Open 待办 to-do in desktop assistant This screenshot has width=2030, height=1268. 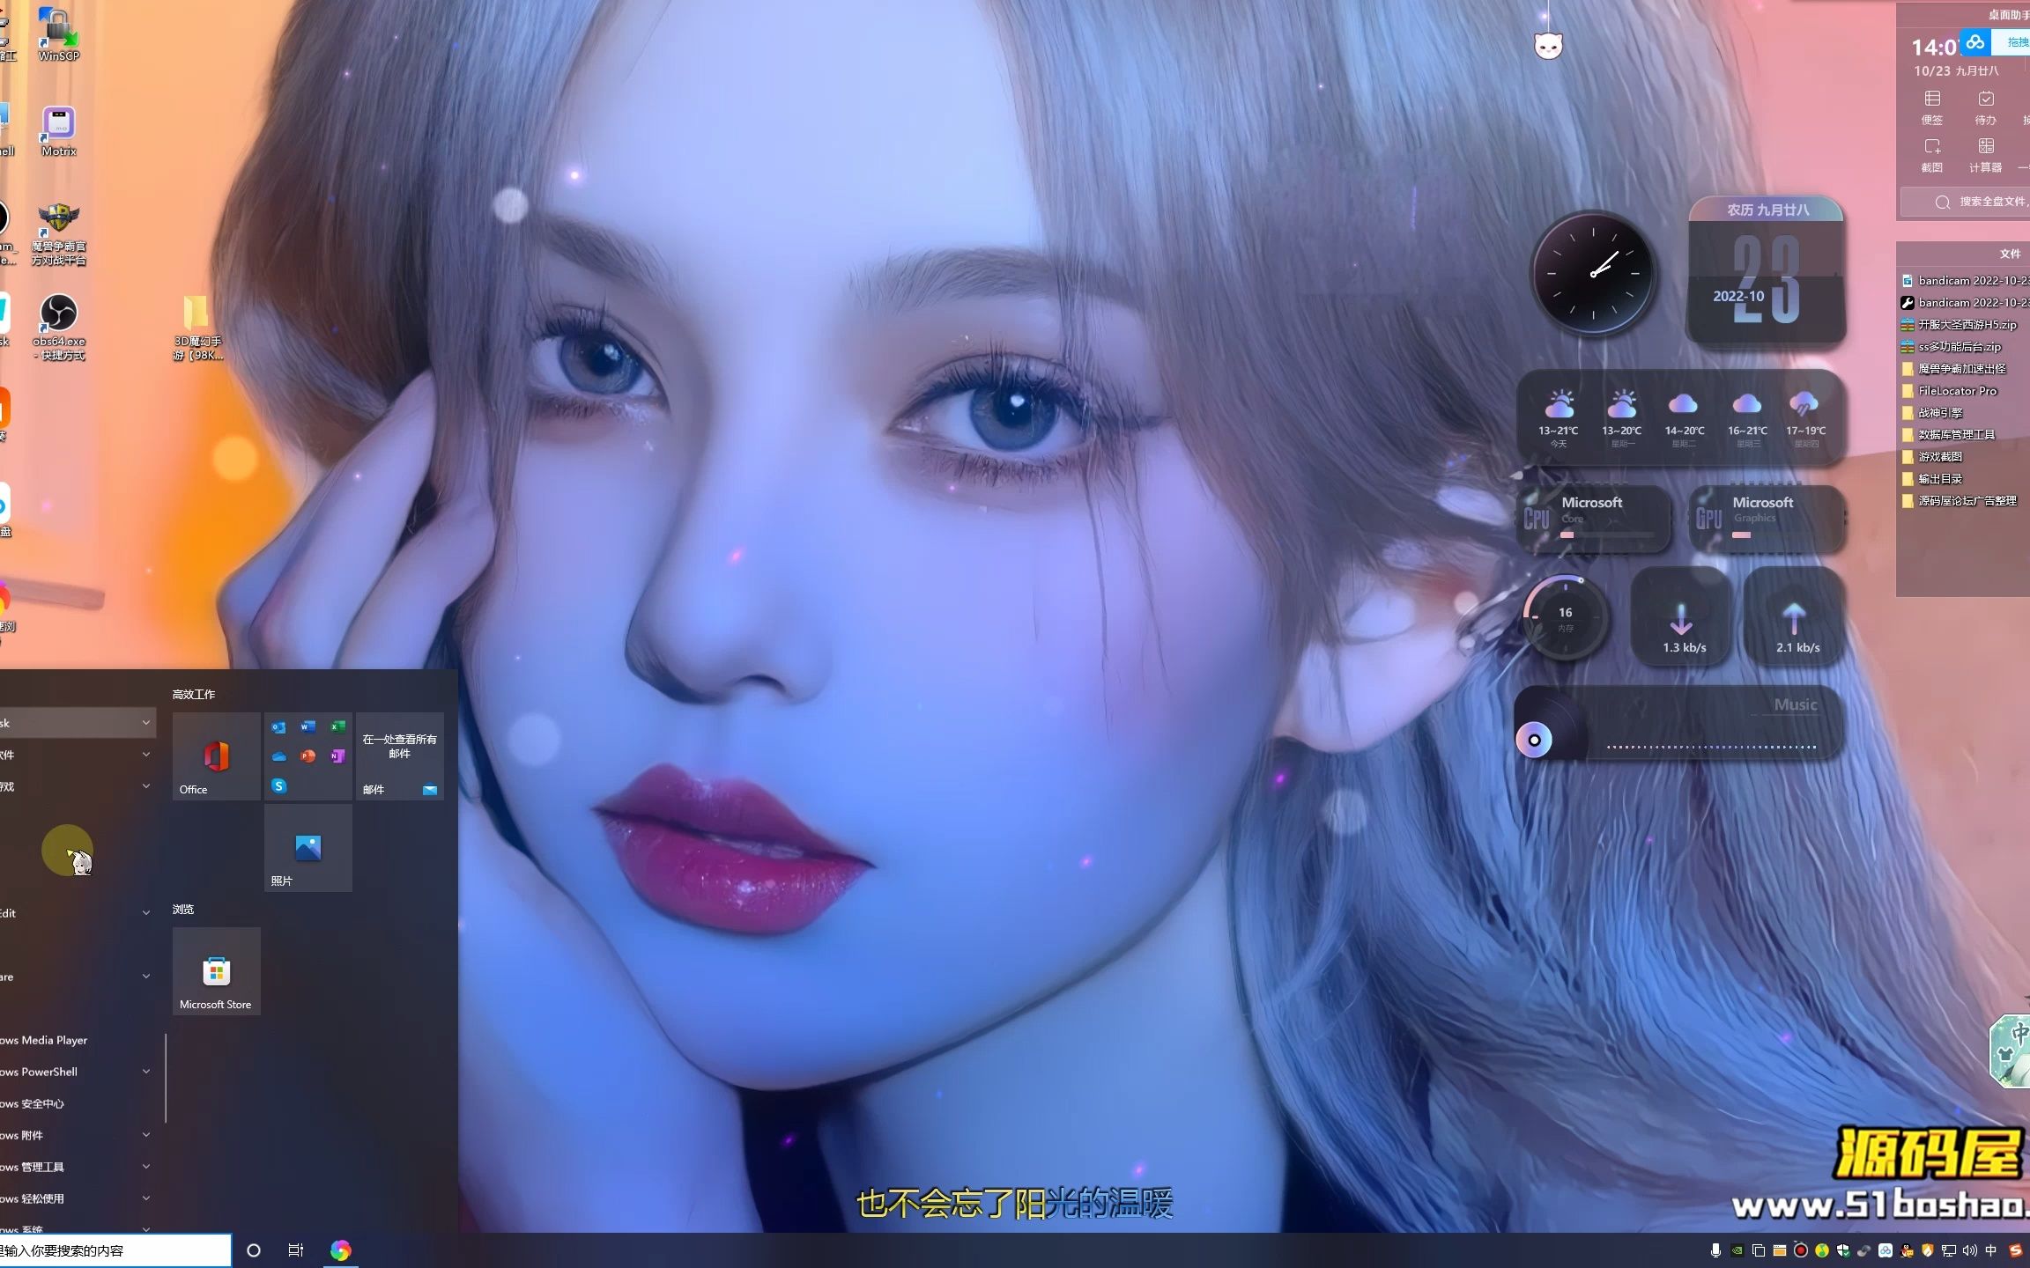1985,107
